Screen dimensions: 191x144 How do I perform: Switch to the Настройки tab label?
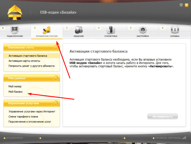point(143,36)
